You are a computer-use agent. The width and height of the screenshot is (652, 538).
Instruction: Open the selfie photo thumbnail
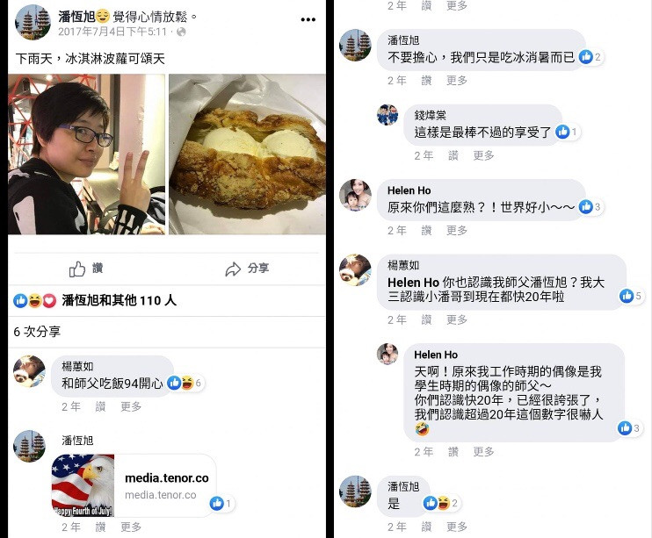86,154
